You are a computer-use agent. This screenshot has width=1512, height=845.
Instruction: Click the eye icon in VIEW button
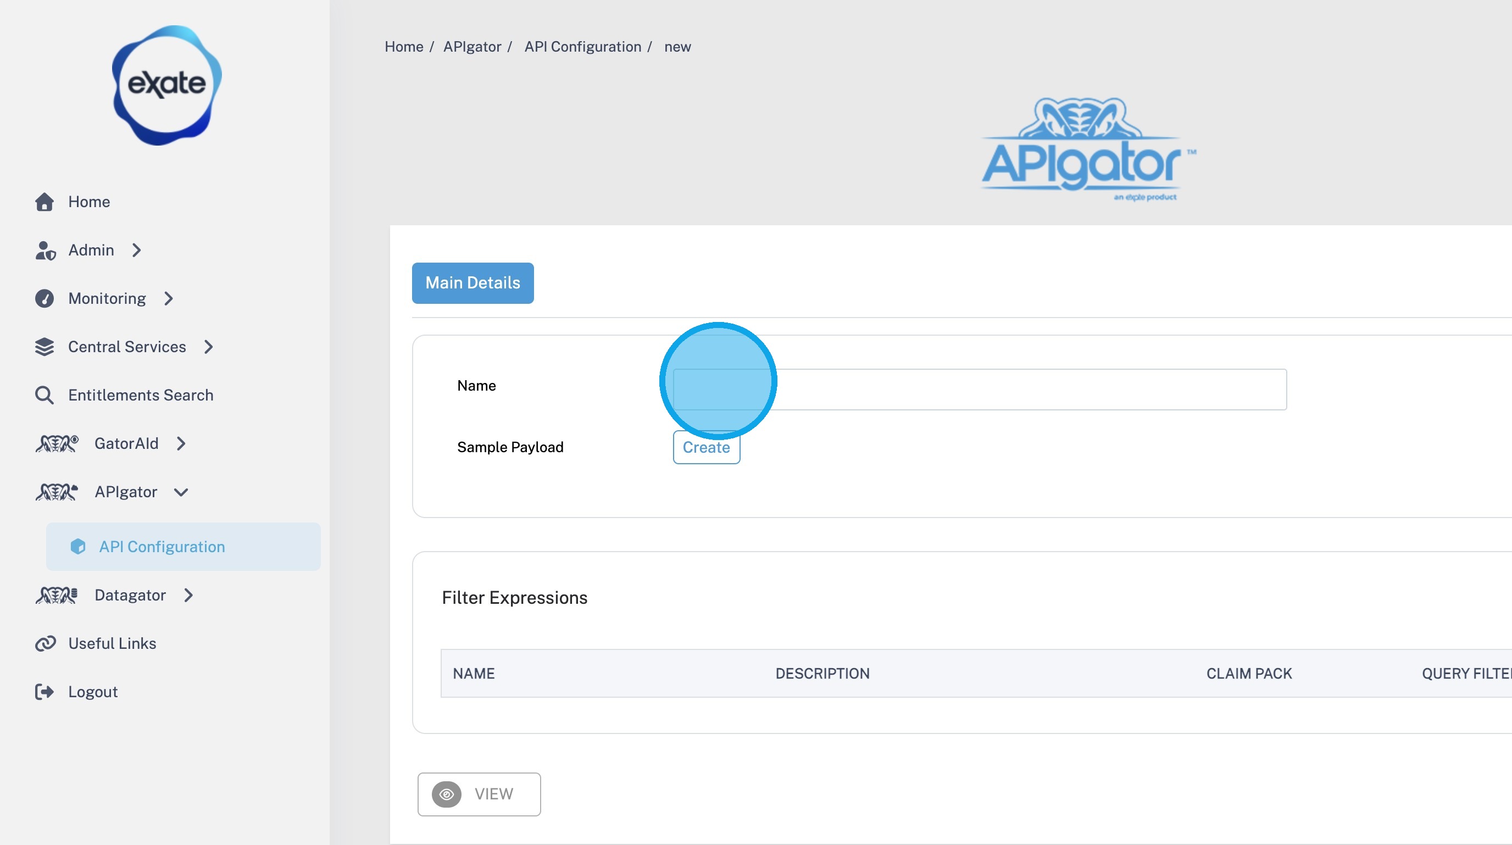coord(447,794)
